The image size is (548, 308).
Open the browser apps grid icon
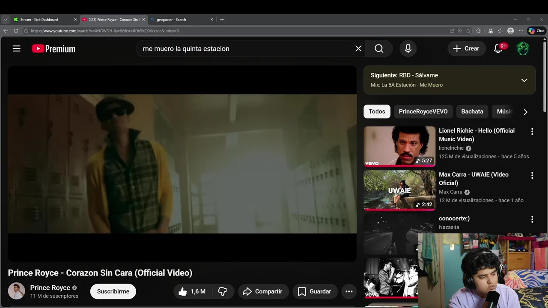[x=452, y=31]
